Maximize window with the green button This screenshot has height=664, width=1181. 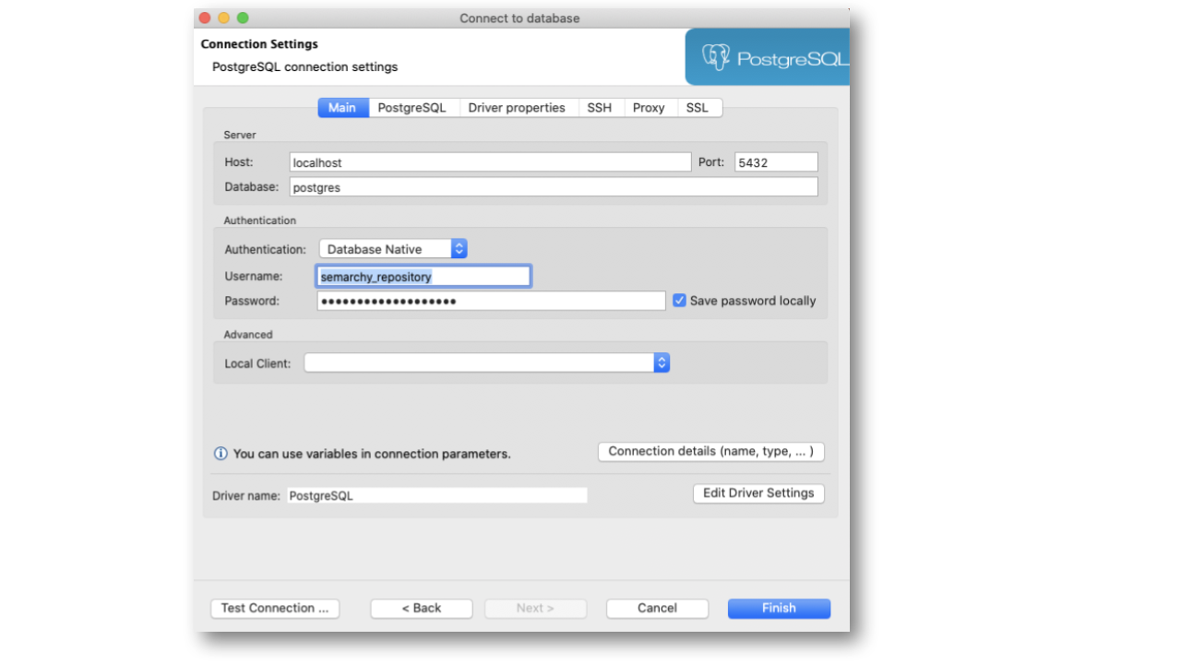click(x=244, y=18)
